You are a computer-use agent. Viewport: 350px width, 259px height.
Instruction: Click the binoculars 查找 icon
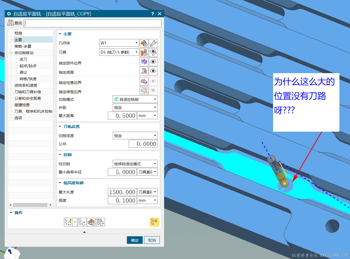pos(11,23)
